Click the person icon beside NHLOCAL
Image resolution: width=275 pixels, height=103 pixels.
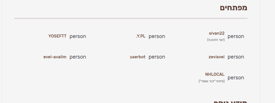[236, 78]
